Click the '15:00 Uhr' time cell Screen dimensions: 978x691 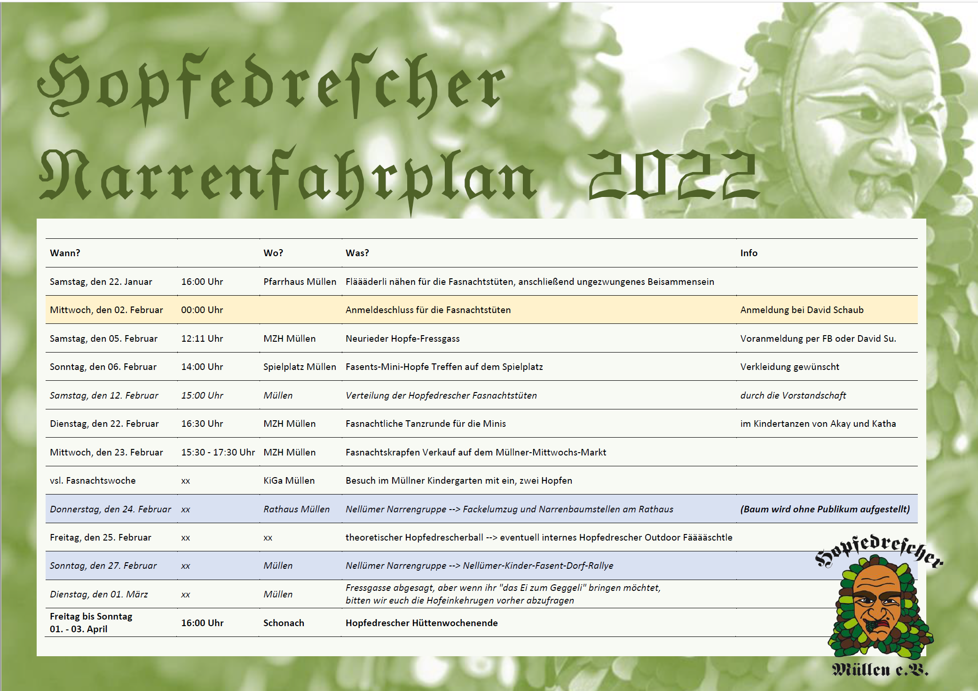click(202, 395)
